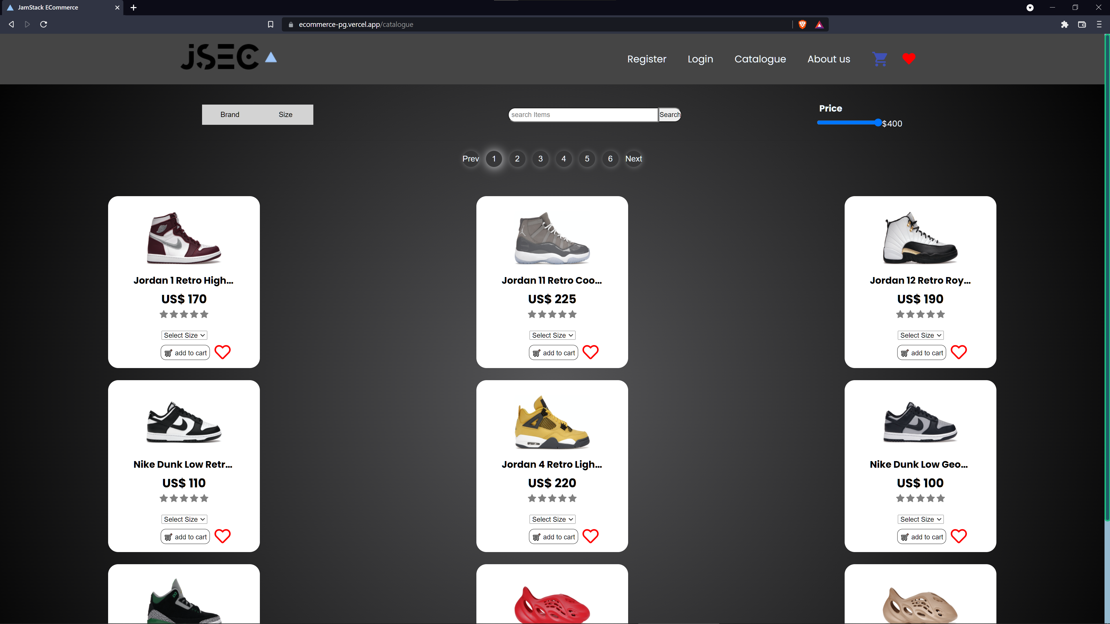This screenshot has height=624, width=1110.
Task: Open the red heart favorites icon in header
Action: click(x=909, y=59)
